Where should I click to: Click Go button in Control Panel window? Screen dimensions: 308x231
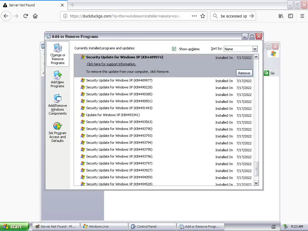click(x=269, y=73)
